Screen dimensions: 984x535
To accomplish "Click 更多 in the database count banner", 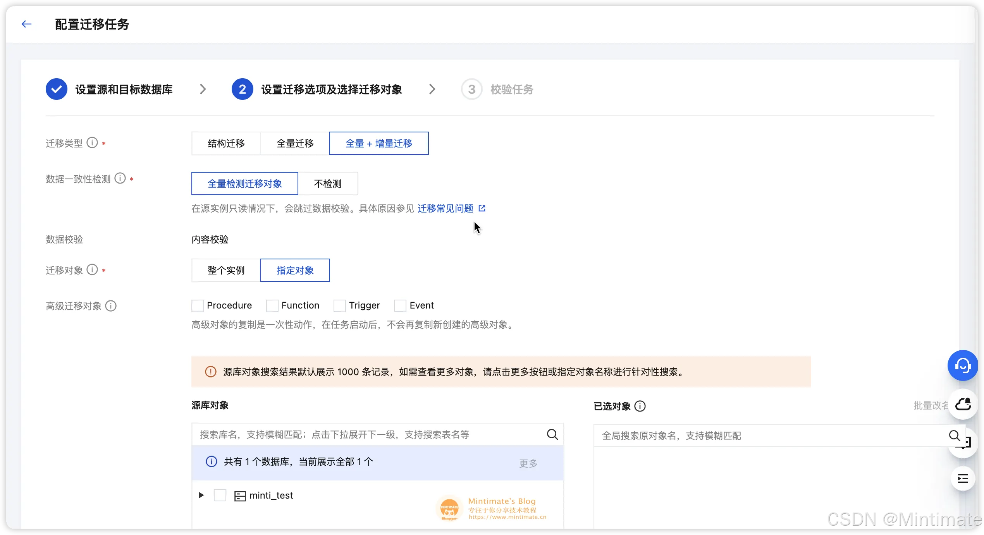I will tap(528, 463).
